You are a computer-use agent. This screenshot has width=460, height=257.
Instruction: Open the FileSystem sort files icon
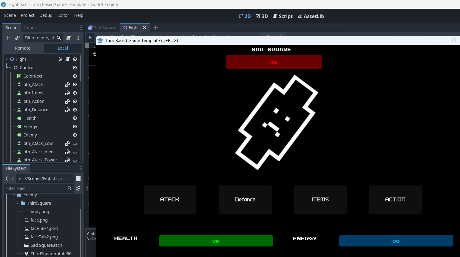click(x=78, y=188)
